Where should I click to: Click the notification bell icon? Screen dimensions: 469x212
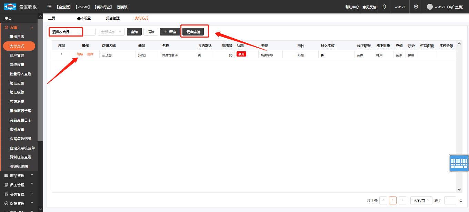pos(384,7)
